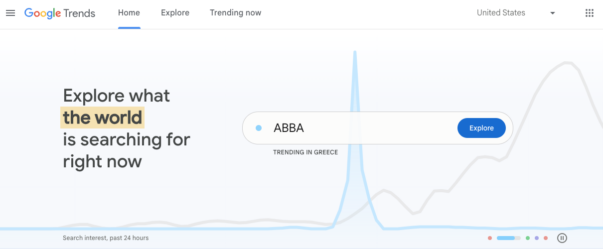The image size is (603, 249).
Task: Switch to the Home tab
Action: pyautogui.click(x=129, y=13)
